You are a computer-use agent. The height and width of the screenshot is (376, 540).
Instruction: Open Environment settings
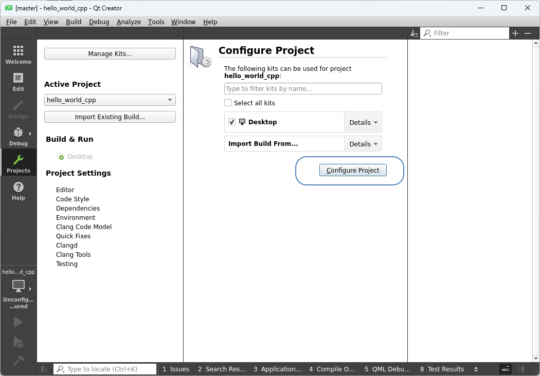tap(76, 218)
